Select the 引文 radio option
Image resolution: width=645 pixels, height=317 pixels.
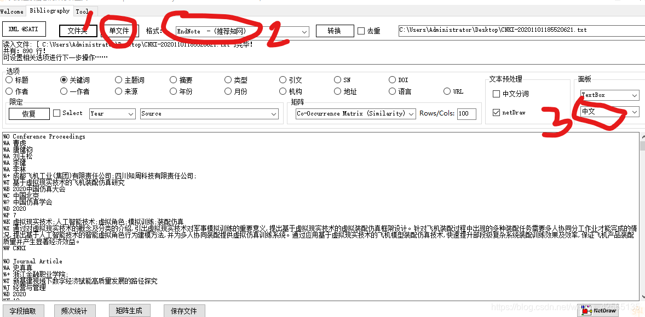283,80
